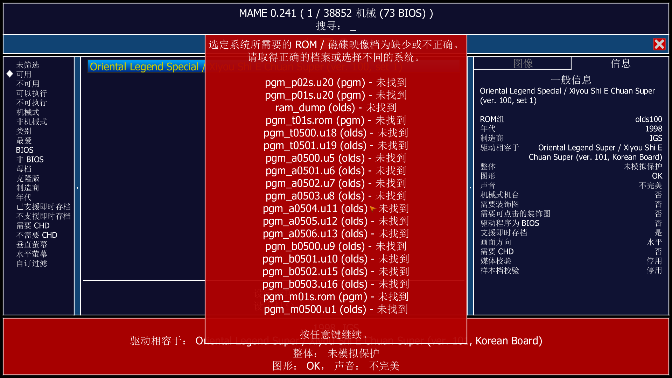The width and height of the screenshot is (672, 378).
Task: Click the 一般信息 heading
Action: point(571,80)
